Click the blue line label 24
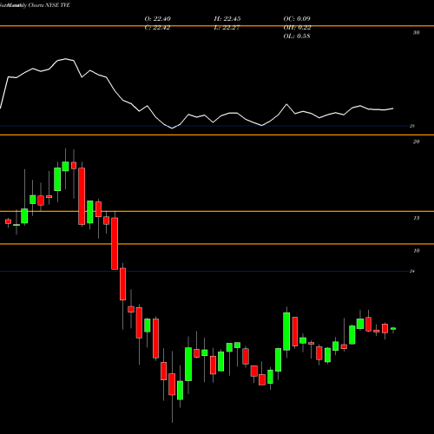This screenshot has width=434, height=434. (x=412, y=271)
